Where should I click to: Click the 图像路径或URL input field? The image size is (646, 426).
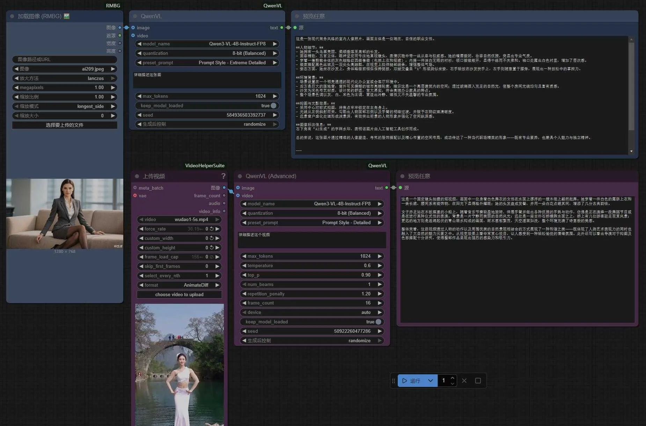(x=65, y=59)
